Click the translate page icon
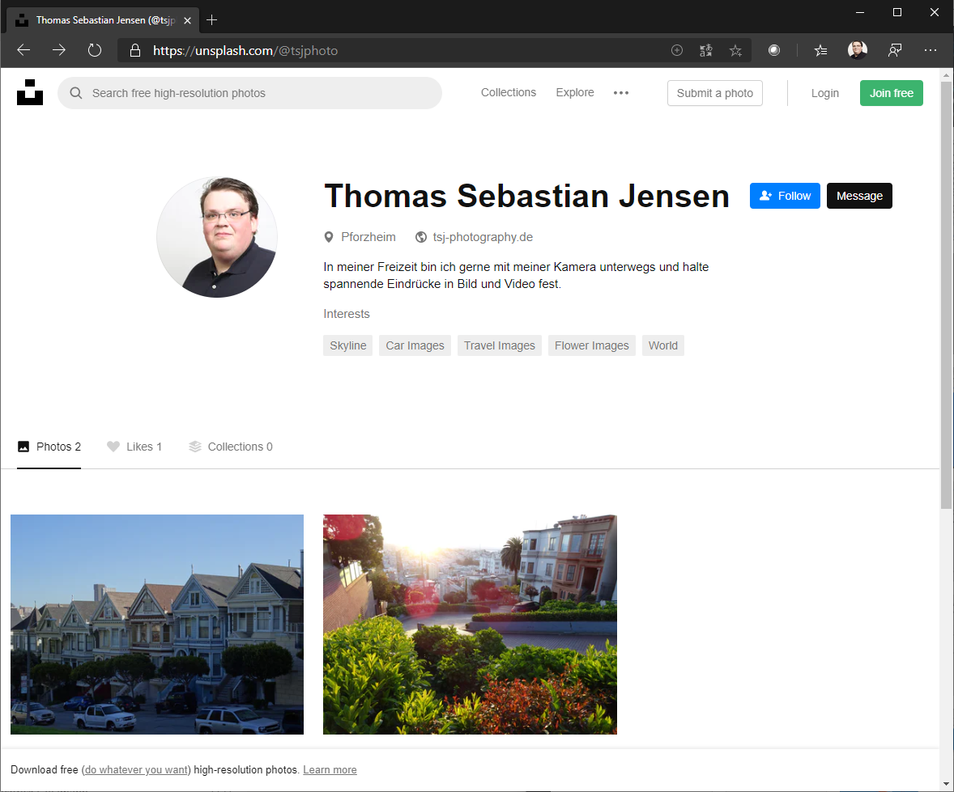This screenshot has width=954, height=792. coord(706,50)
